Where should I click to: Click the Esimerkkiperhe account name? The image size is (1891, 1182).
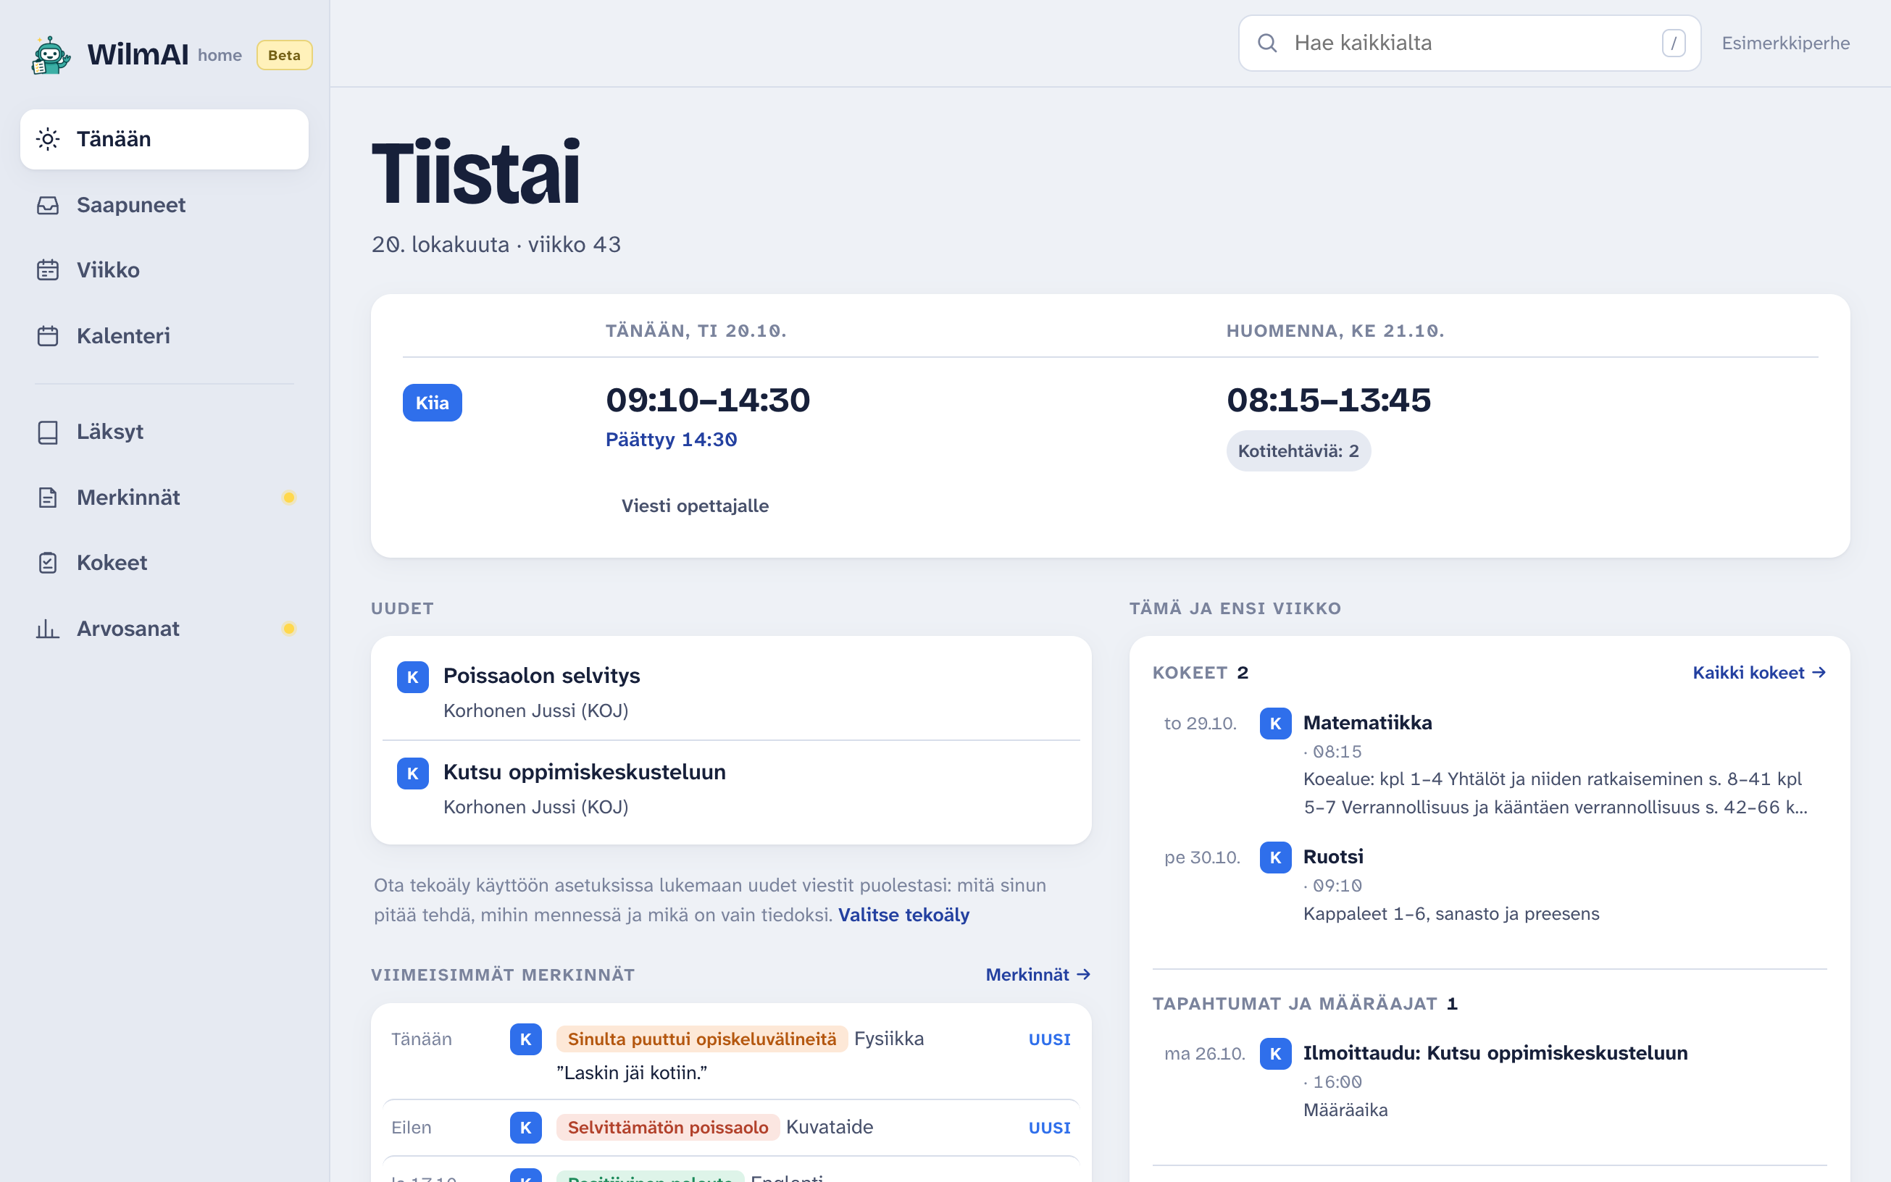point(1784,43)
